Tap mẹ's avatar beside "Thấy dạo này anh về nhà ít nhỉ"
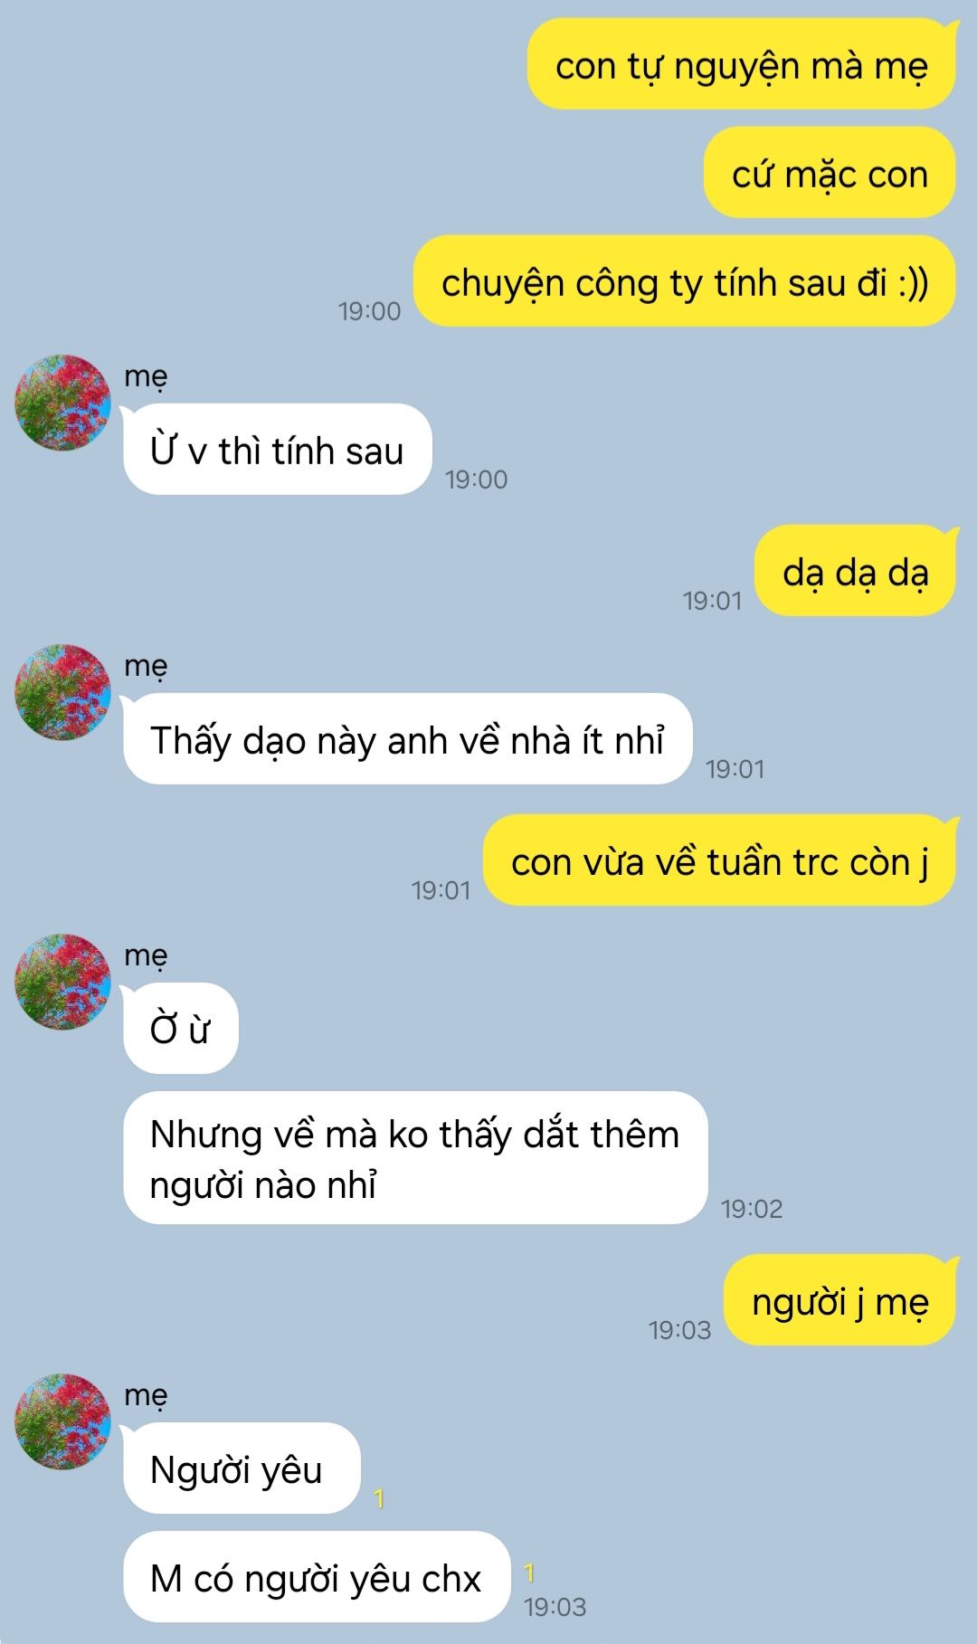The height and width of the screenshot is (1644, 977). point(62,692)
